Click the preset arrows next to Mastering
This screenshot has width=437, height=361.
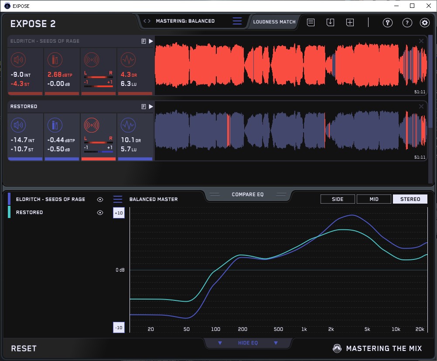tap(147, 21)
